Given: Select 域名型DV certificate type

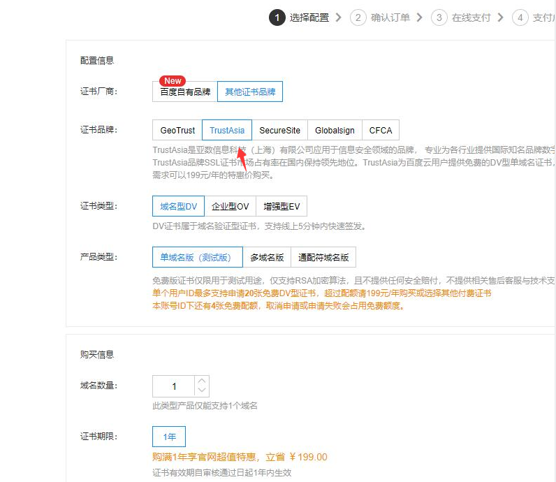Looking at the screenshot, I should tap(178, 206).
